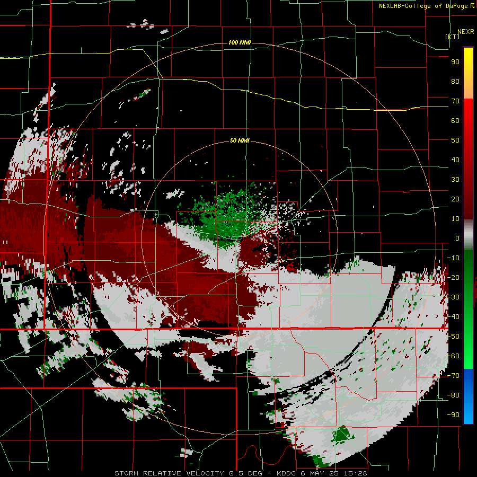Select the -10 knot scale value
Viewport: 477px width, 477px height.
pos(453,258)
